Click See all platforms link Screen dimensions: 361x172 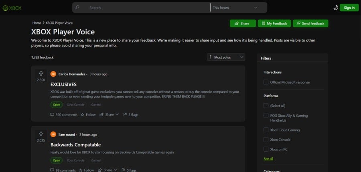click(x=268, y=159)
